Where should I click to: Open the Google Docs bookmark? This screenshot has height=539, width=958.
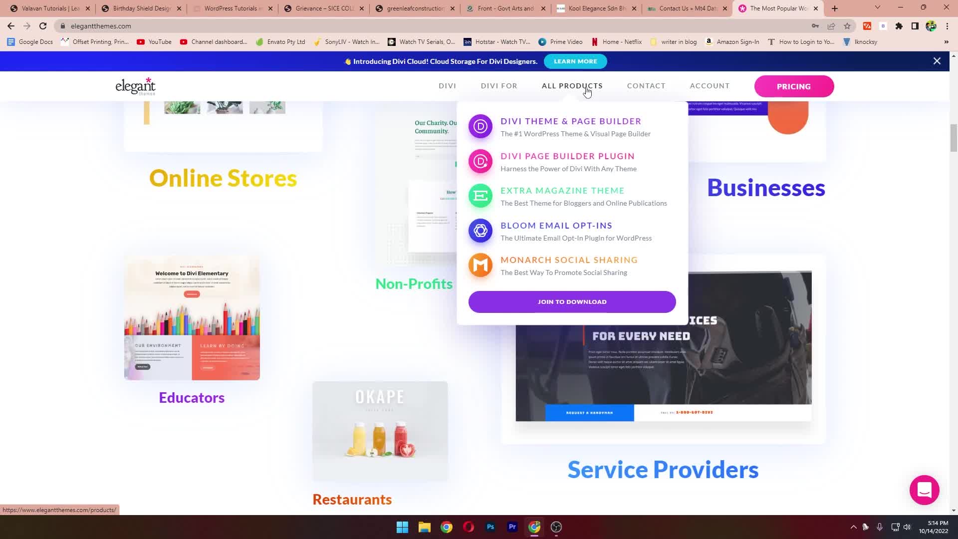tap(30, 42)
